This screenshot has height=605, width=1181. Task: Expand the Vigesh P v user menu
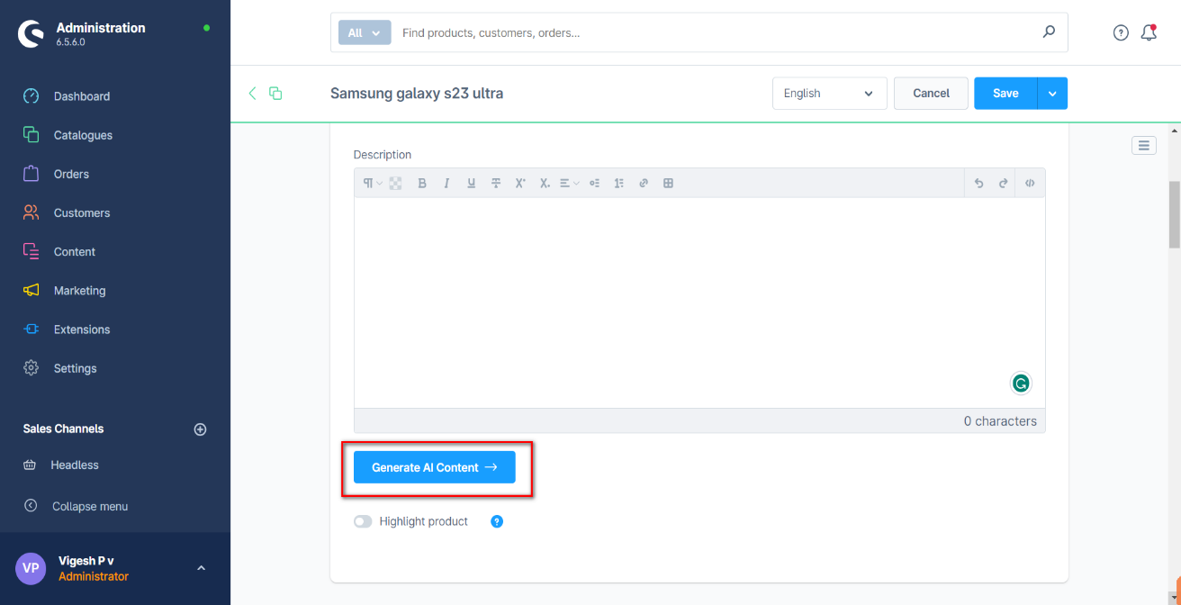(201, 568)
